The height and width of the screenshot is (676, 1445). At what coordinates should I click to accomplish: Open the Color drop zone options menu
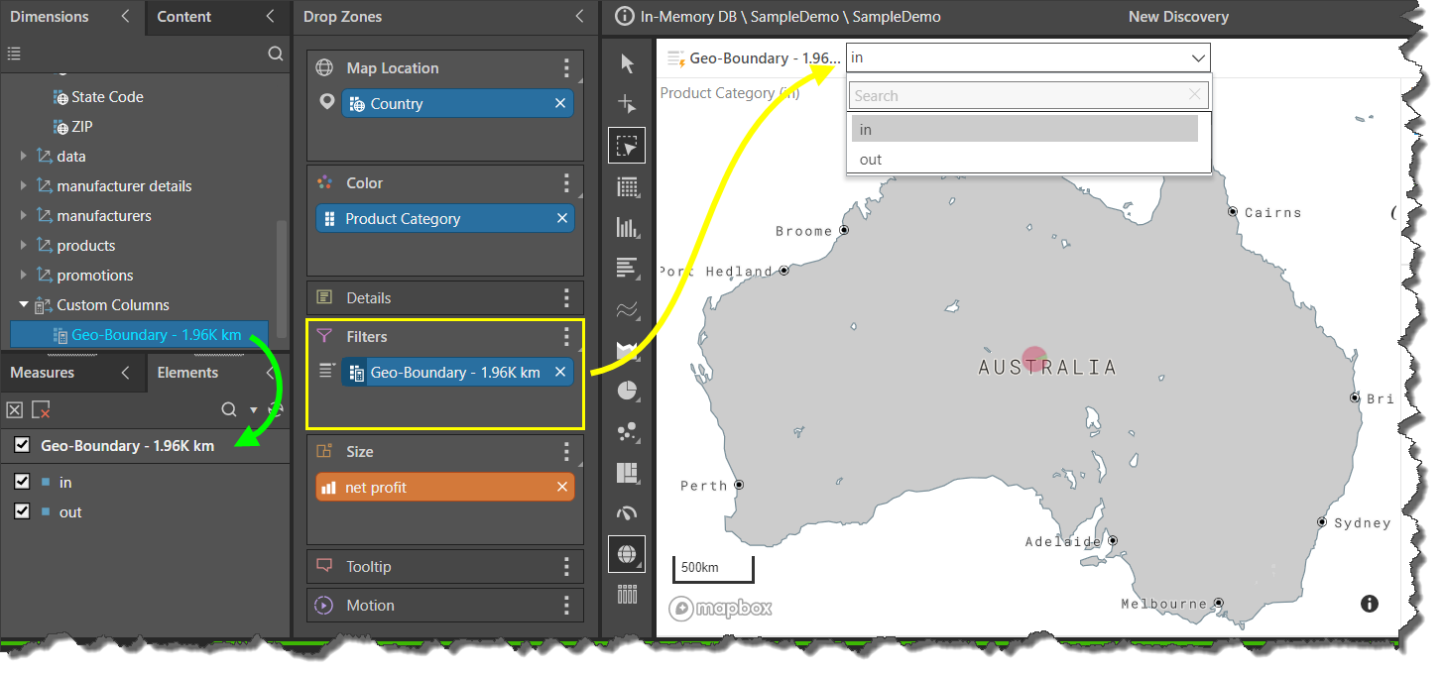point(566,183)
